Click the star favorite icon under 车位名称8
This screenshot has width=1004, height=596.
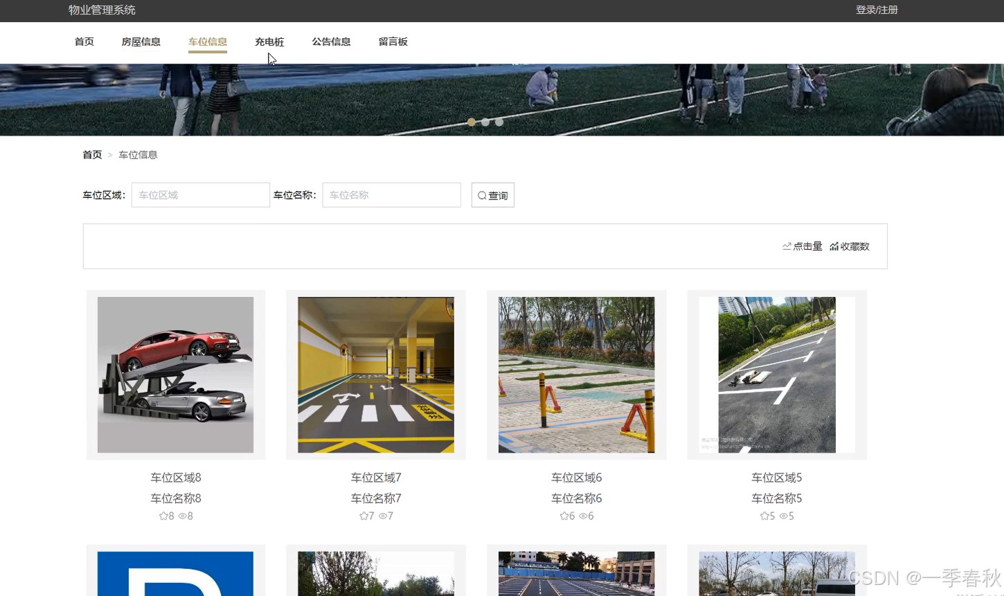[163, 516]
